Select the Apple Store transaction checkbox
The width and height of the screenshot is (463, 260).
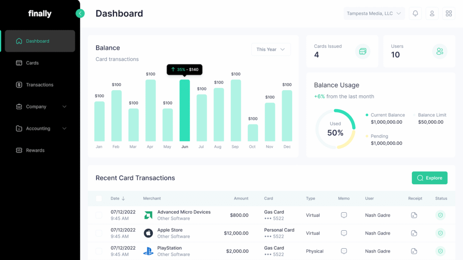click(x=99, y=233)
